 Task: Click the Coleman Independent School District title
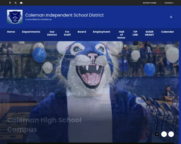pos(65,15)
